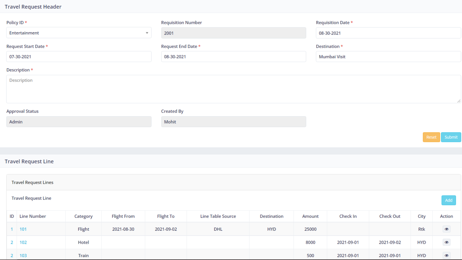The image size is (462, 260).
Task: Expand the Policy ID selector arrow
Action: pyautogui.click(x=148, y=32)
